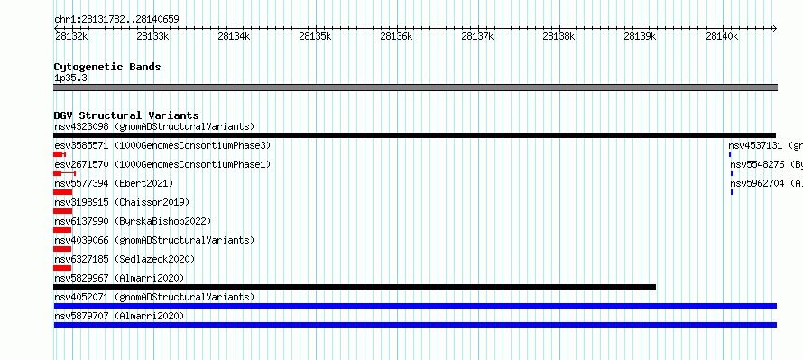Select the black nsv4323098 variant bar
Image resolution: width=803 pixels, height=360 pixels.
click(x=415, y=135)
